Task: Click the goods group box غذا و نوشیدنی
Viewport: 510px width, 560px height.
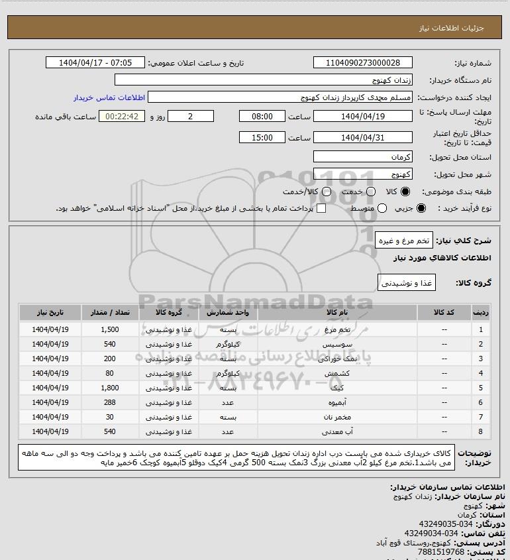Action: coord(407,282)
